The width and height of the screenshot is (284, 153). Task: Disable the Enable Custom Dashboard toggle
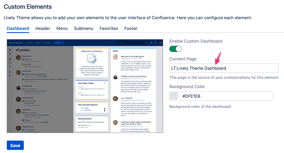point(176,49)
